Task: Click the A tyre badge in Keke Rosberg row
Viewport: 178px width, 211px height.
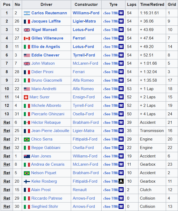Action: click(121, 181)
